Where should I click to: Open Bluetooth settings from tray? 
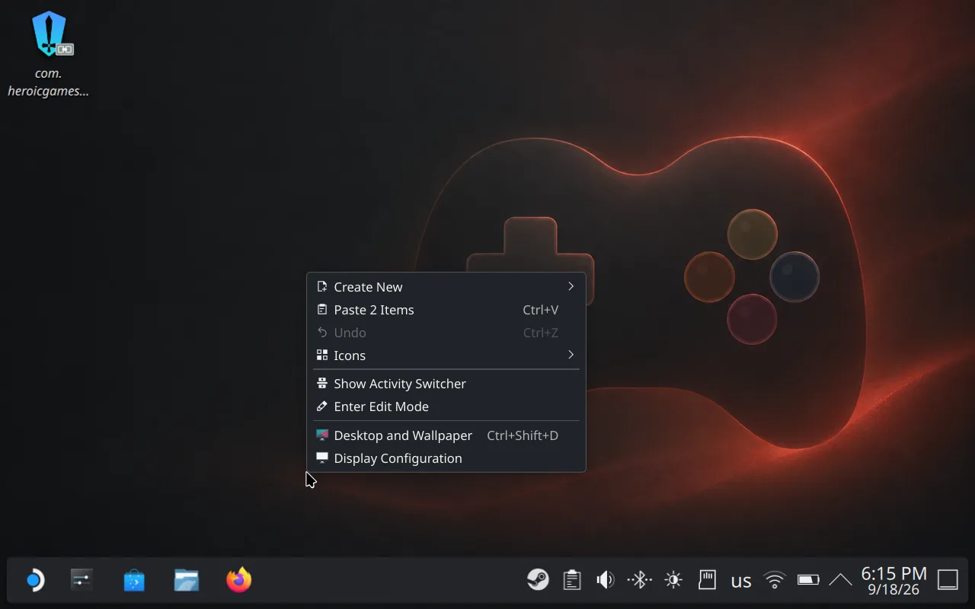pyautogui.click(x=640, y=580)
